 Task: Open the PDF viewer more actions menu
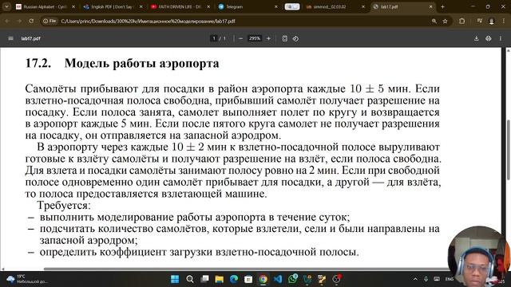[x=501, y=38]
